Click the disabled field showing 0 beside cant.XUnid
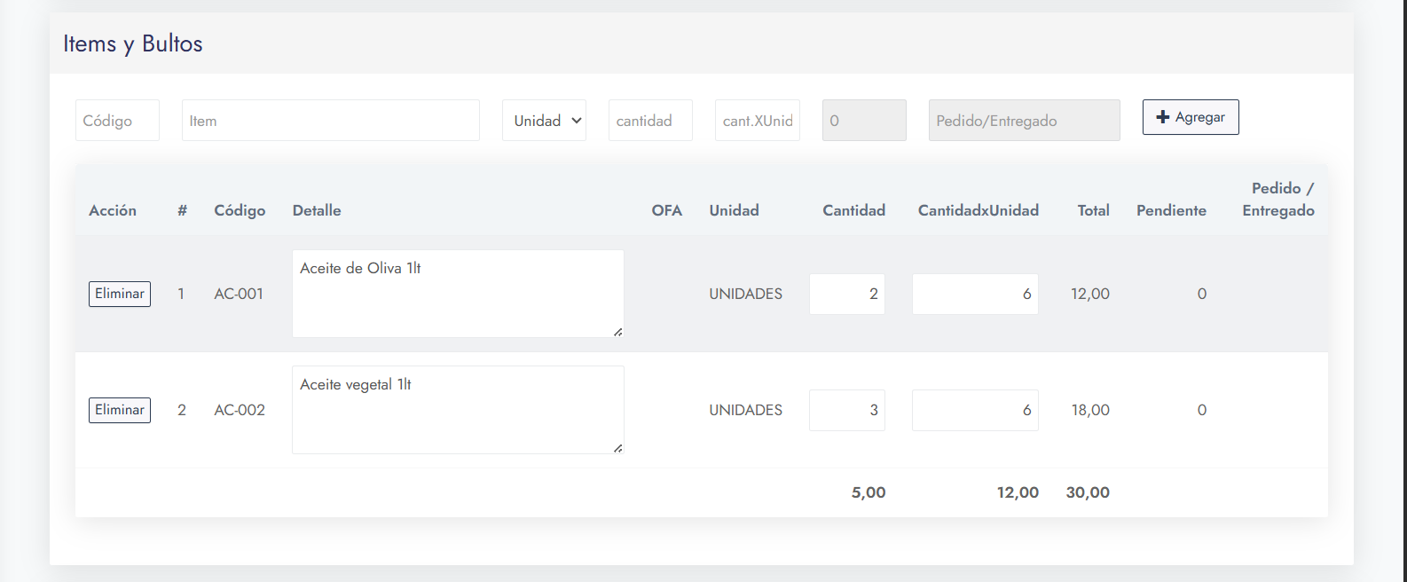 point(864,121)
